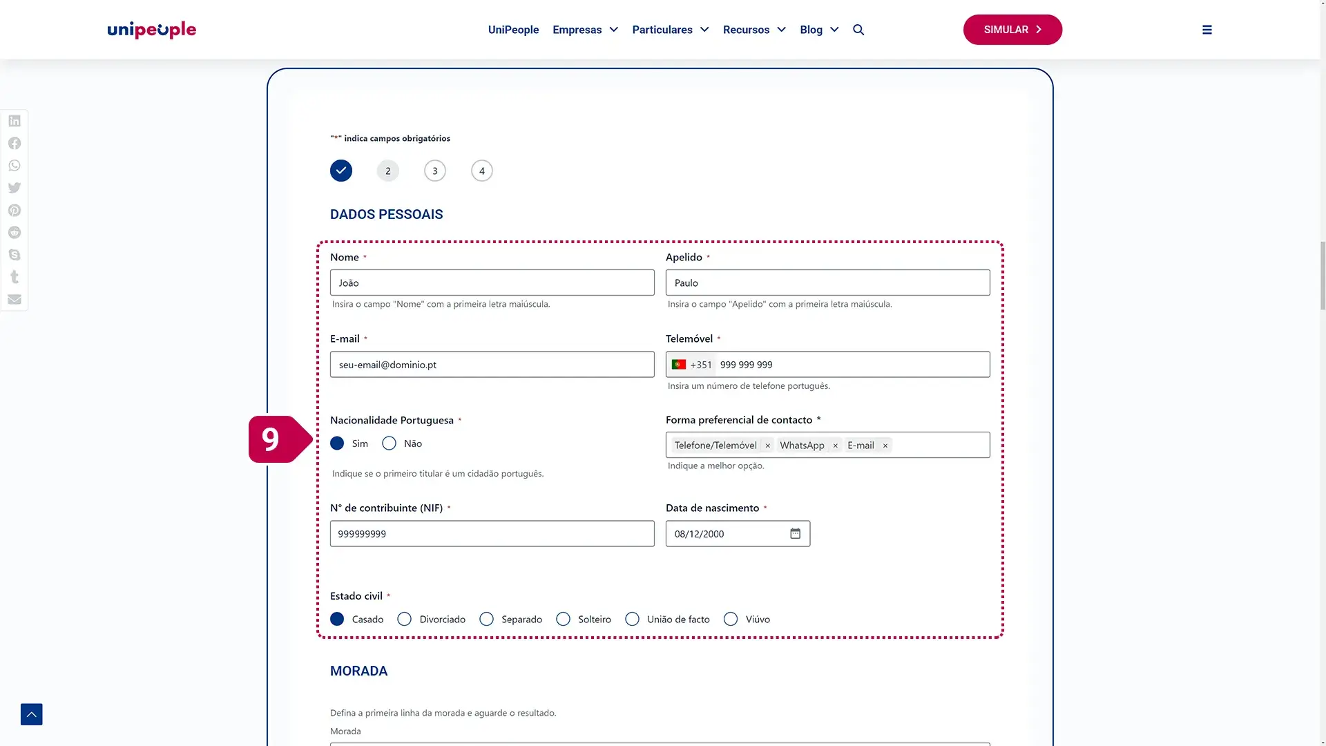Open the UniPeople menu link
Screen dimensions: 1326x746
(513, 30)
